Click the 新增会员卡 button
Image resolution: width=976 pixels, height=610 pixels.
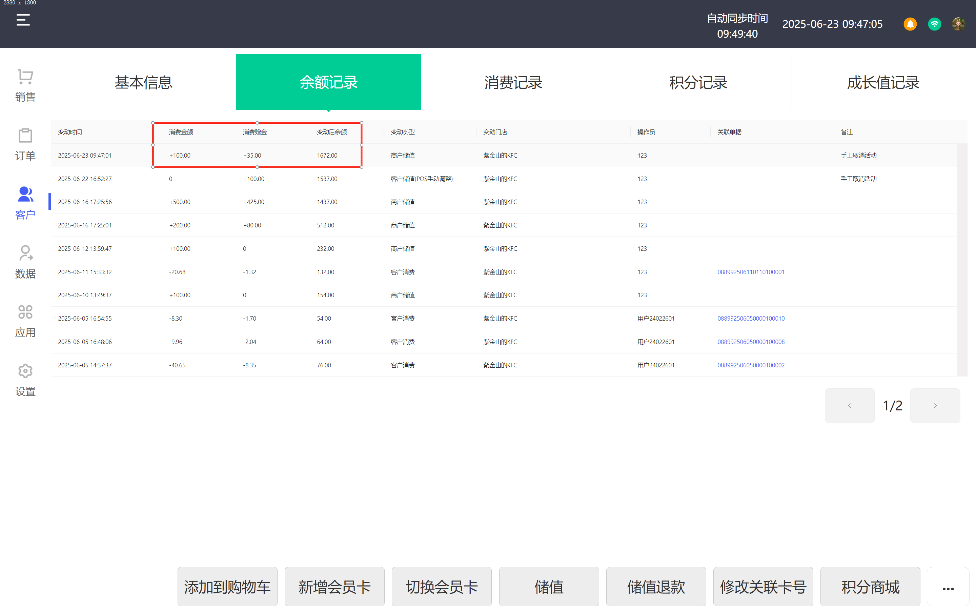pos(335,587)
